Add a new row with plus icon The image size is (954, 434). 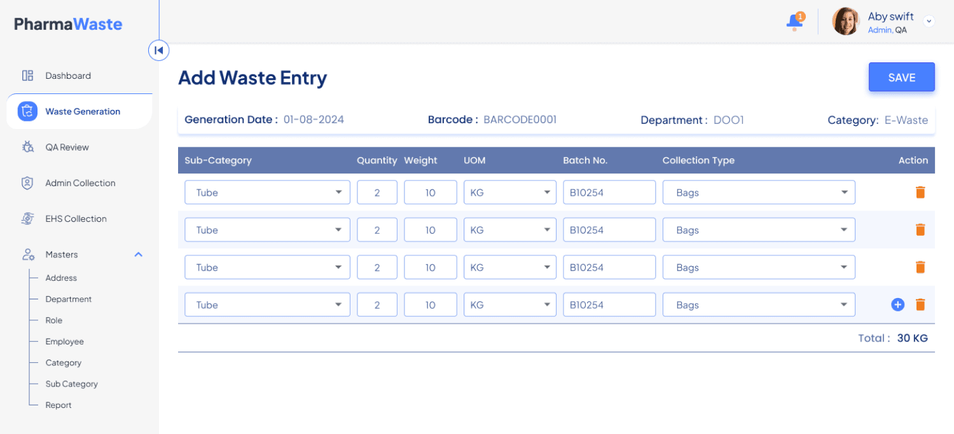(897, 304)
